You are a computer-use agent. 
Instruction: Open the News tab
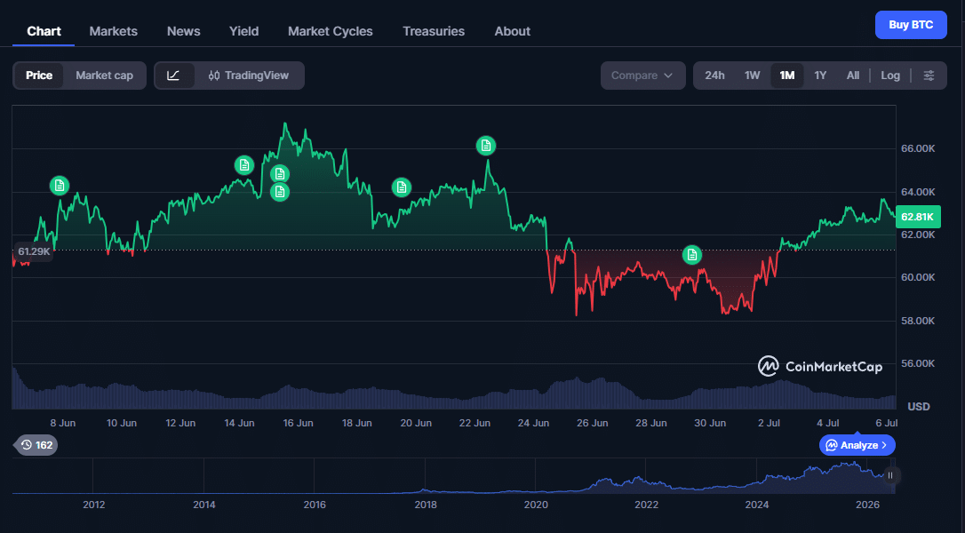pyautogui.click(x=183, y=31)
